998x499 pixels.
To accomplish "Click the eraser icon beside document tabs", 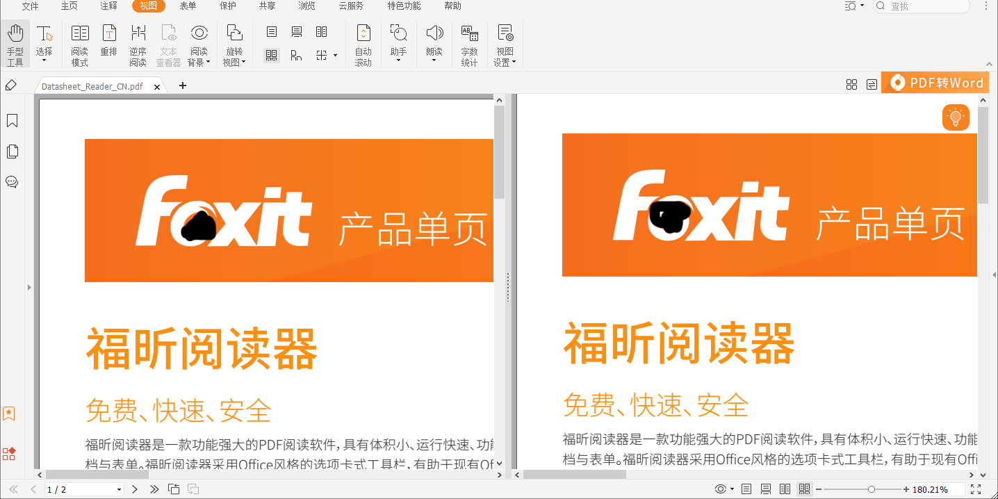I will [10, 85].
